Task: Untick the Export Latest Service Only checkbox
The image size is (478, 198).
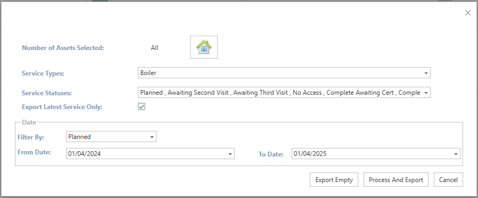Action: [142, 106]
